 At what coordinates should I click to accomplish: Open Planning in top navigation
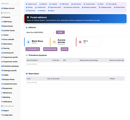(29, 7)
